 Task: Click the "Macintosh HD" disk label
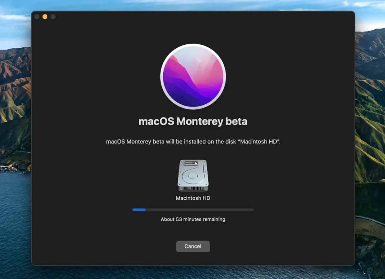(193, 198)
